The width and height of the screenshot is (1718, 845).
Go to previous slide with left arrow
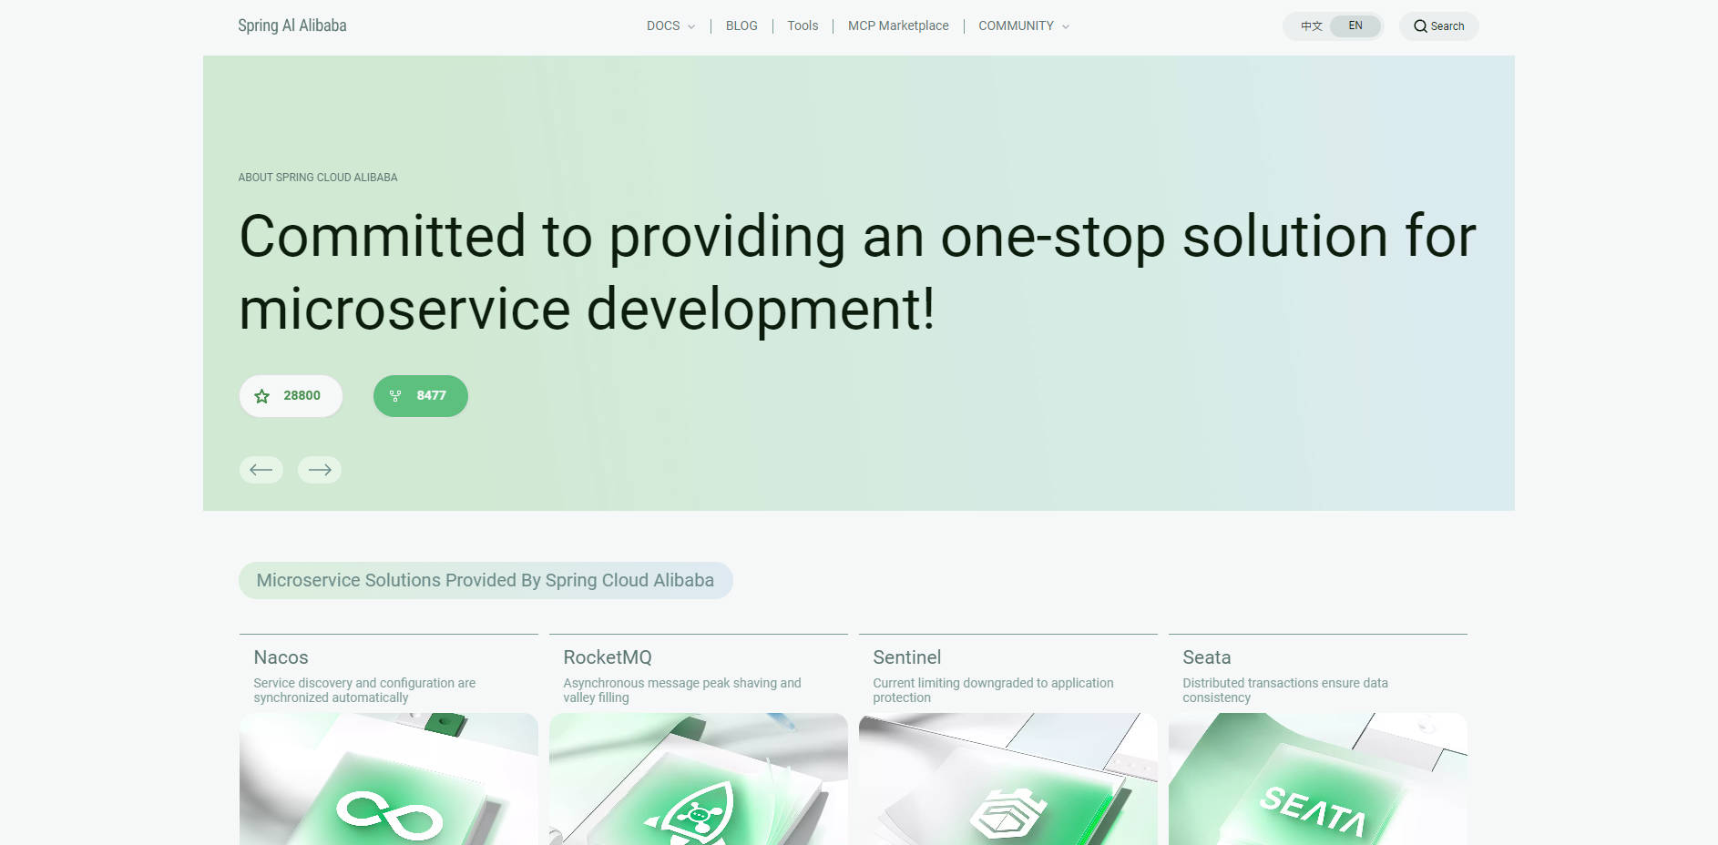[x=261, y=470]
